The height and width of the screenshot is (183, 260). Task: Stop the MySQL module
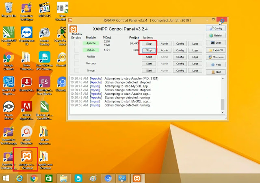pos(149,50)
